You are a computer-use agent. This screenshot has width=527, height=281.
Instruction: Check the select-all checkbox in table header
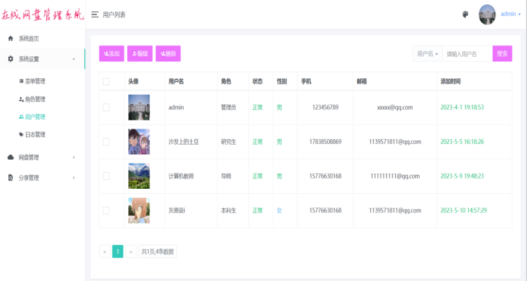106,81
